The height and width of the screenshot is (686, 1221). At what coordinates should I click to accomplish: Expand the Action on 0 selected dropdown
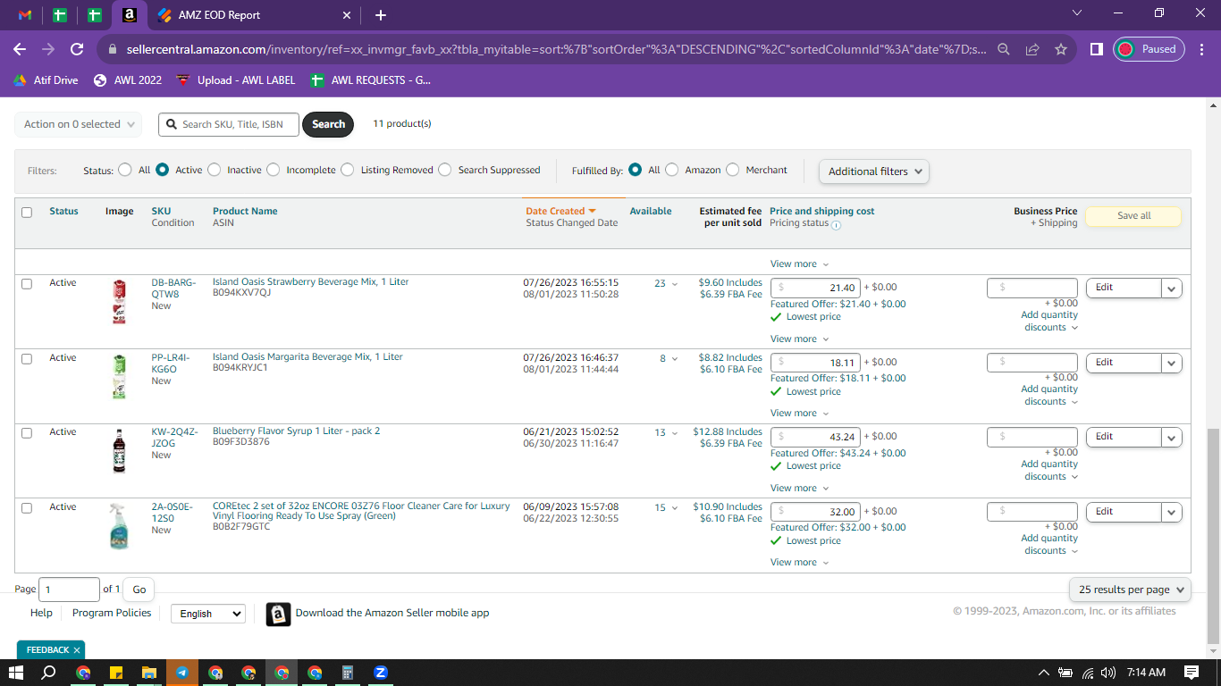coord(79,124)
